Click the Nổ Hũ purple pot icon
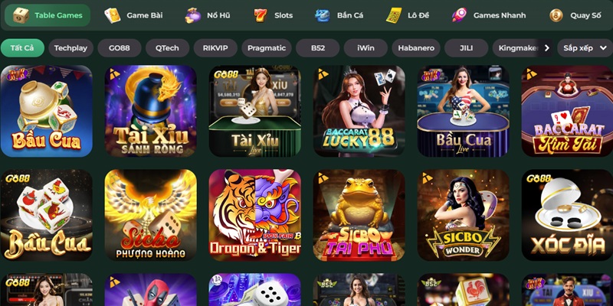 coord(193,15)
